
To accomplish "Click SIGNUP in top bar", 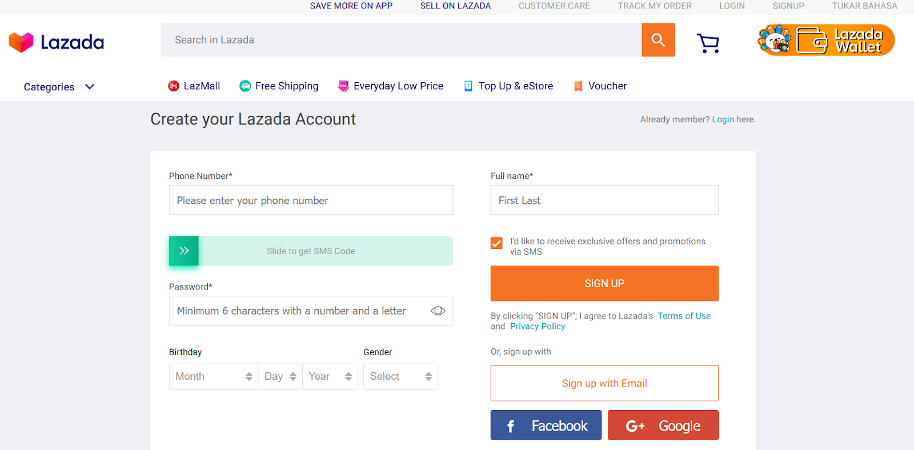I will coord(788,6).
